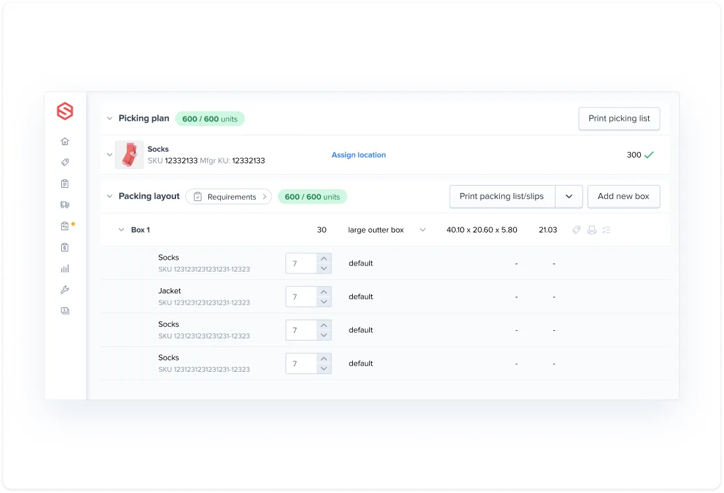Open the wrench settings icon in sidebar
Image resolution: width=724 pixels, height=493 pixels.
[x=65, y=290]
